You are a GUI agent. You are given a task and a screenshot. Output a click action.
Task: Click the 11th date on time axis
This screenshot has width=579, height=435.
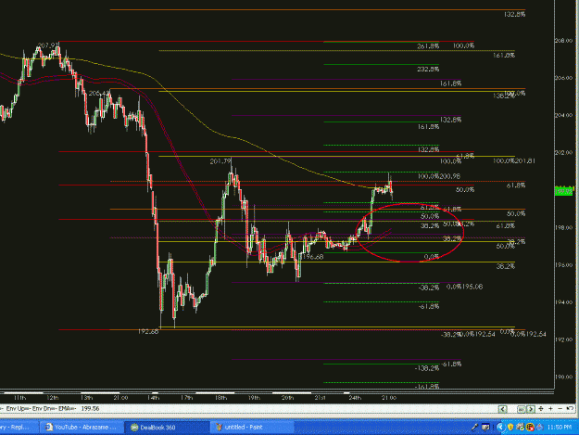[19, 398]
